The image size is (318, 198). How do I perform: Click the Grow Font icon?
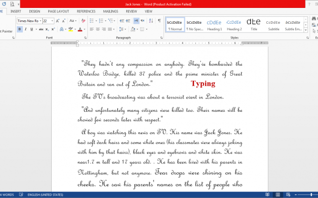pos(58,21)
